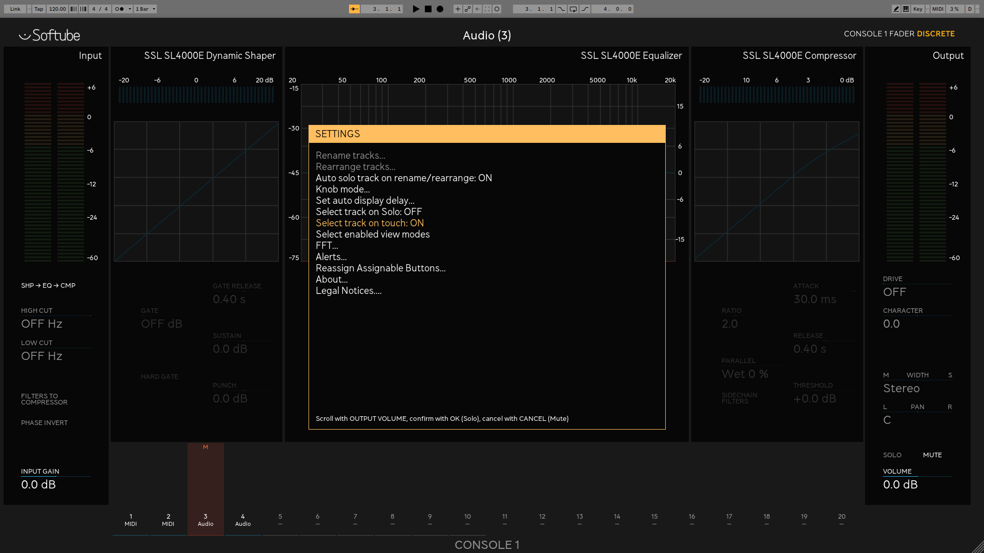This screenshot has width=984, height=553.
Task: Toggle Key map mode switch
Action: coord(917,9)
